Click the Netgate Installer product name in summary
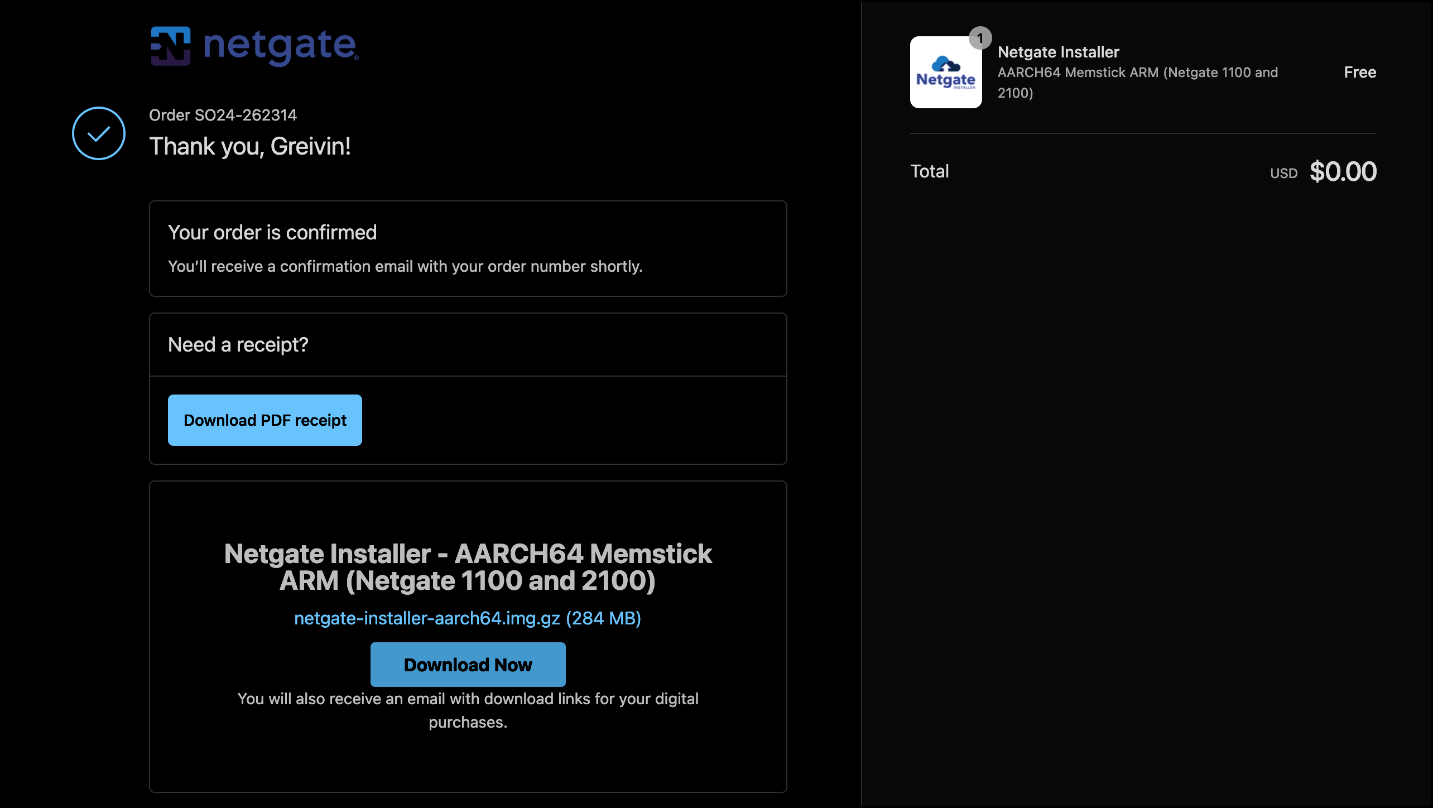Image resolution: width=1433 pixels, height=808 pixels. pyautogui.click(x=1059, y=52)
